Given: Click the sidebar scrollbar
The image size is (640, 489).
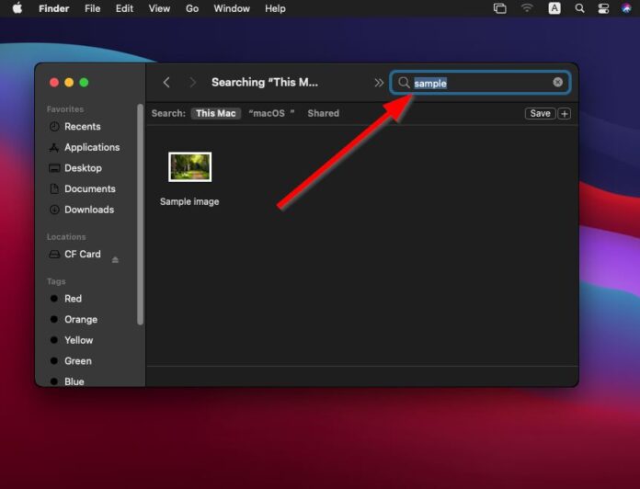Looking at the screenshot, I should click(x=141, y=214).
